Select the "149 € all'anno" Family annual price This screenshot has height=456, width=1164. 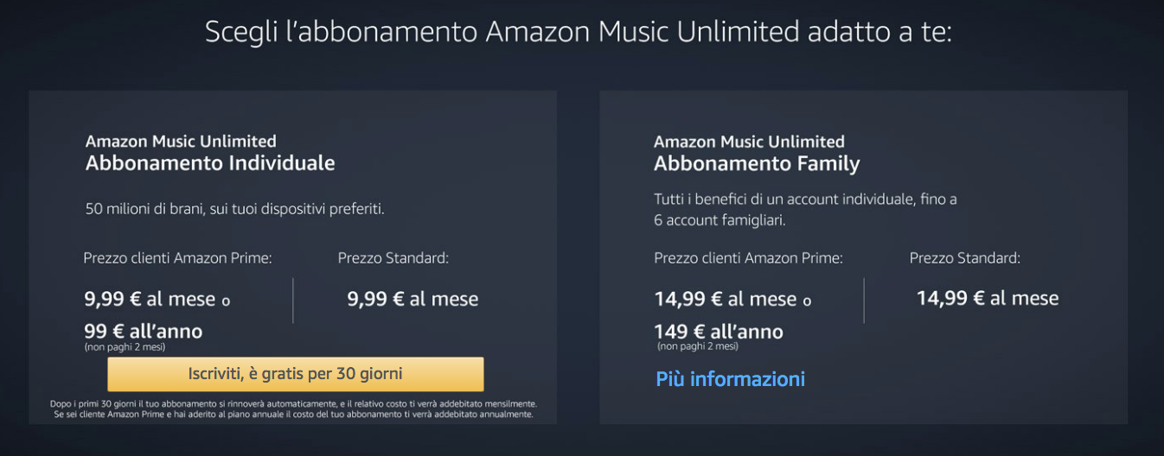[x=719, y=332]
